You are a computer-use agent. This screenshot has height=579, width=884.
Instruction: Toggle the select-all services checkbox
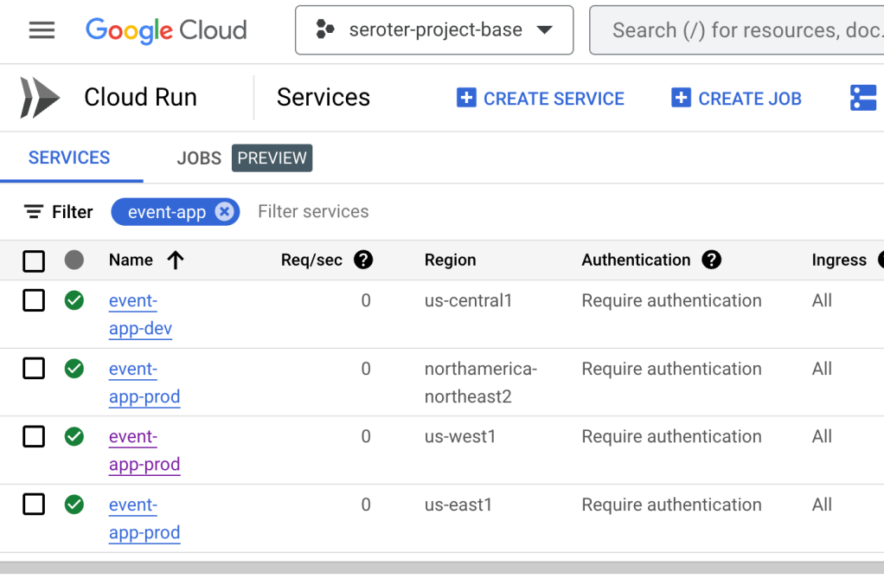click(34, 261)
